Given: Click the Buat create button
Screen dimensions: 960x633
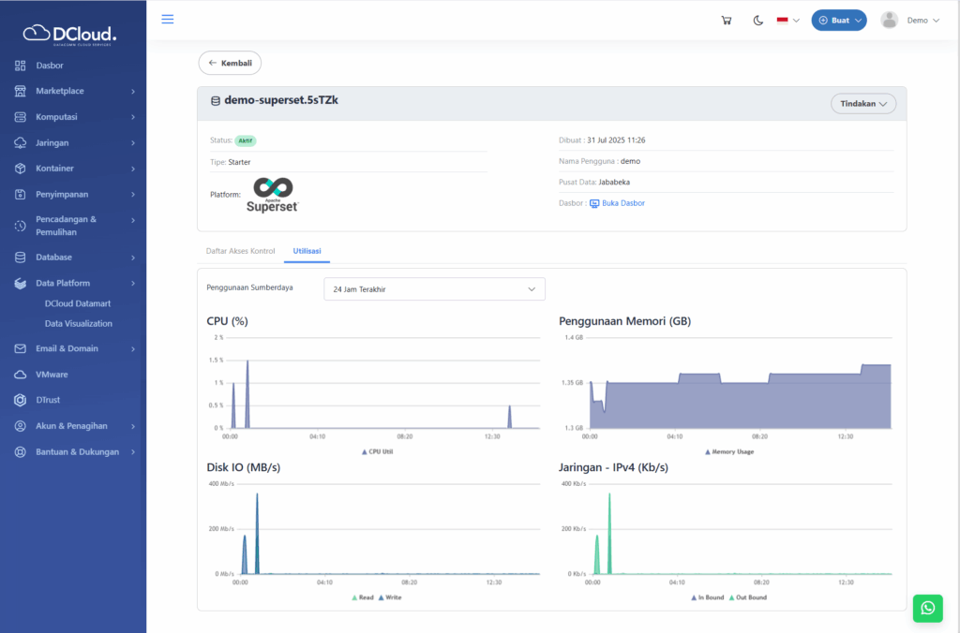Looking at the screenshot, I should pyautogui.click(x=838, y=21).
